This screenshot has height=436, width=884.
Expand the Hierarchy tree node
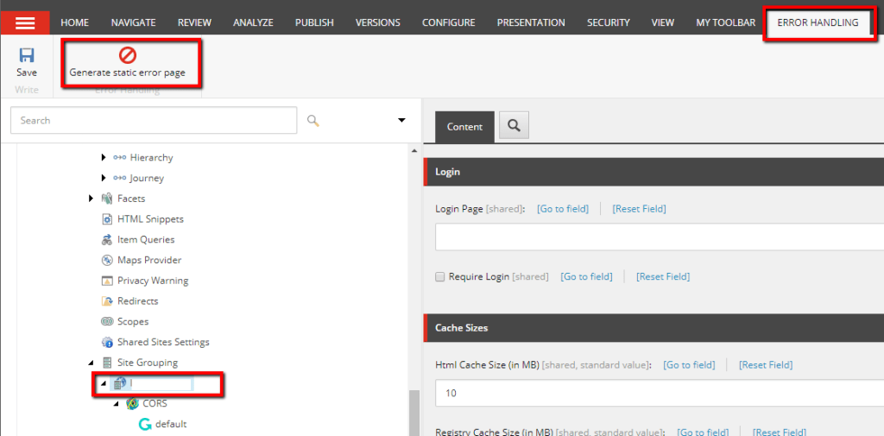click(x=104, y=157)
